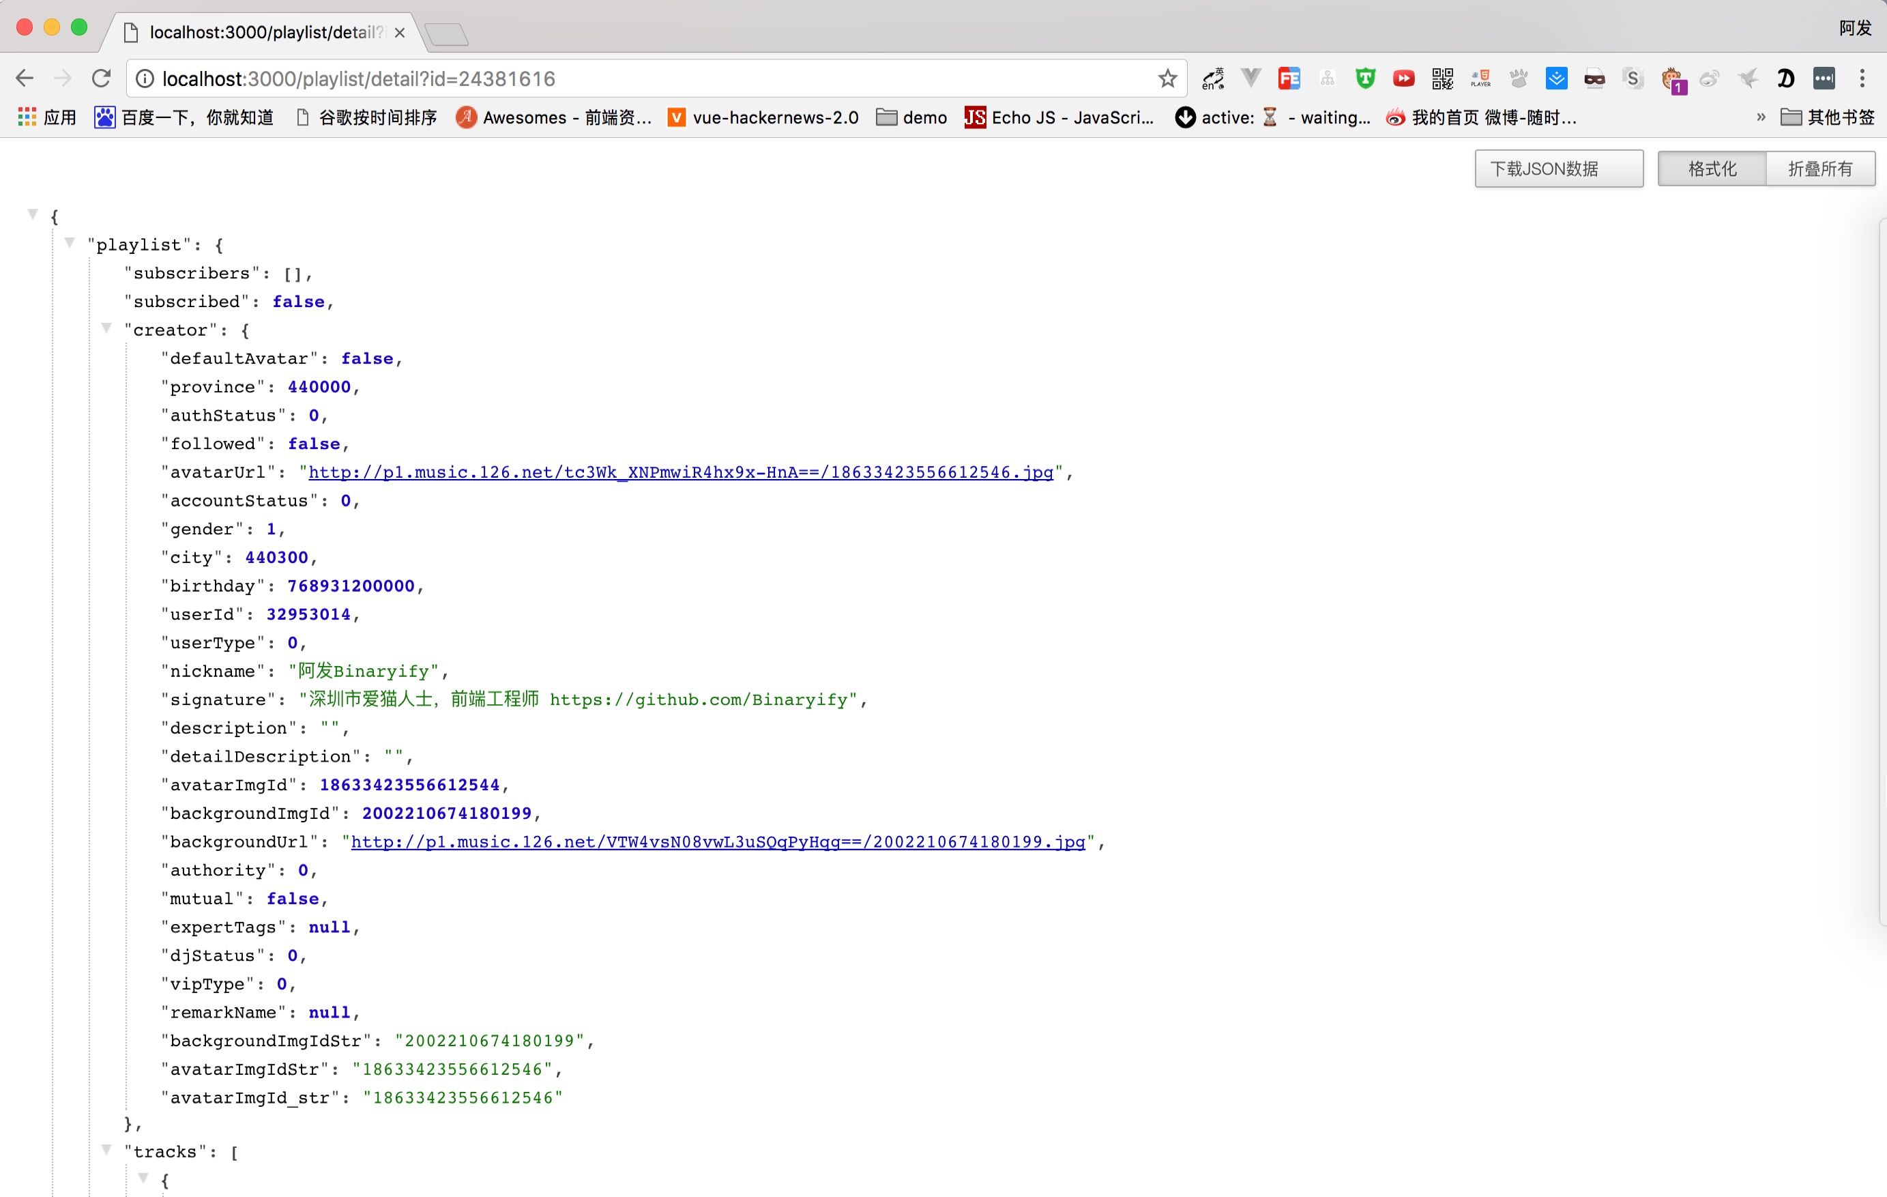
Task: Reload the current page
Action: (x=101, y=78)
